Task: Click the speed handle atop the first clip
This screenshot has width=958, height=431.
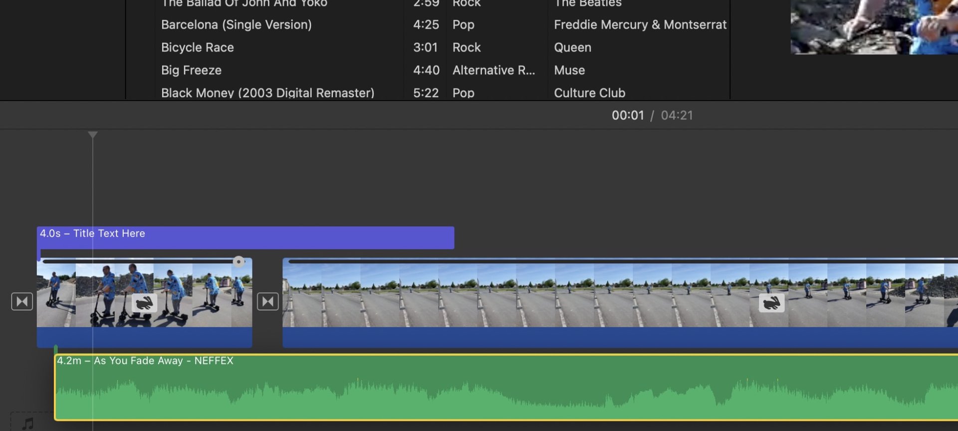Action: pyautogui.click(x=239, y=262)
